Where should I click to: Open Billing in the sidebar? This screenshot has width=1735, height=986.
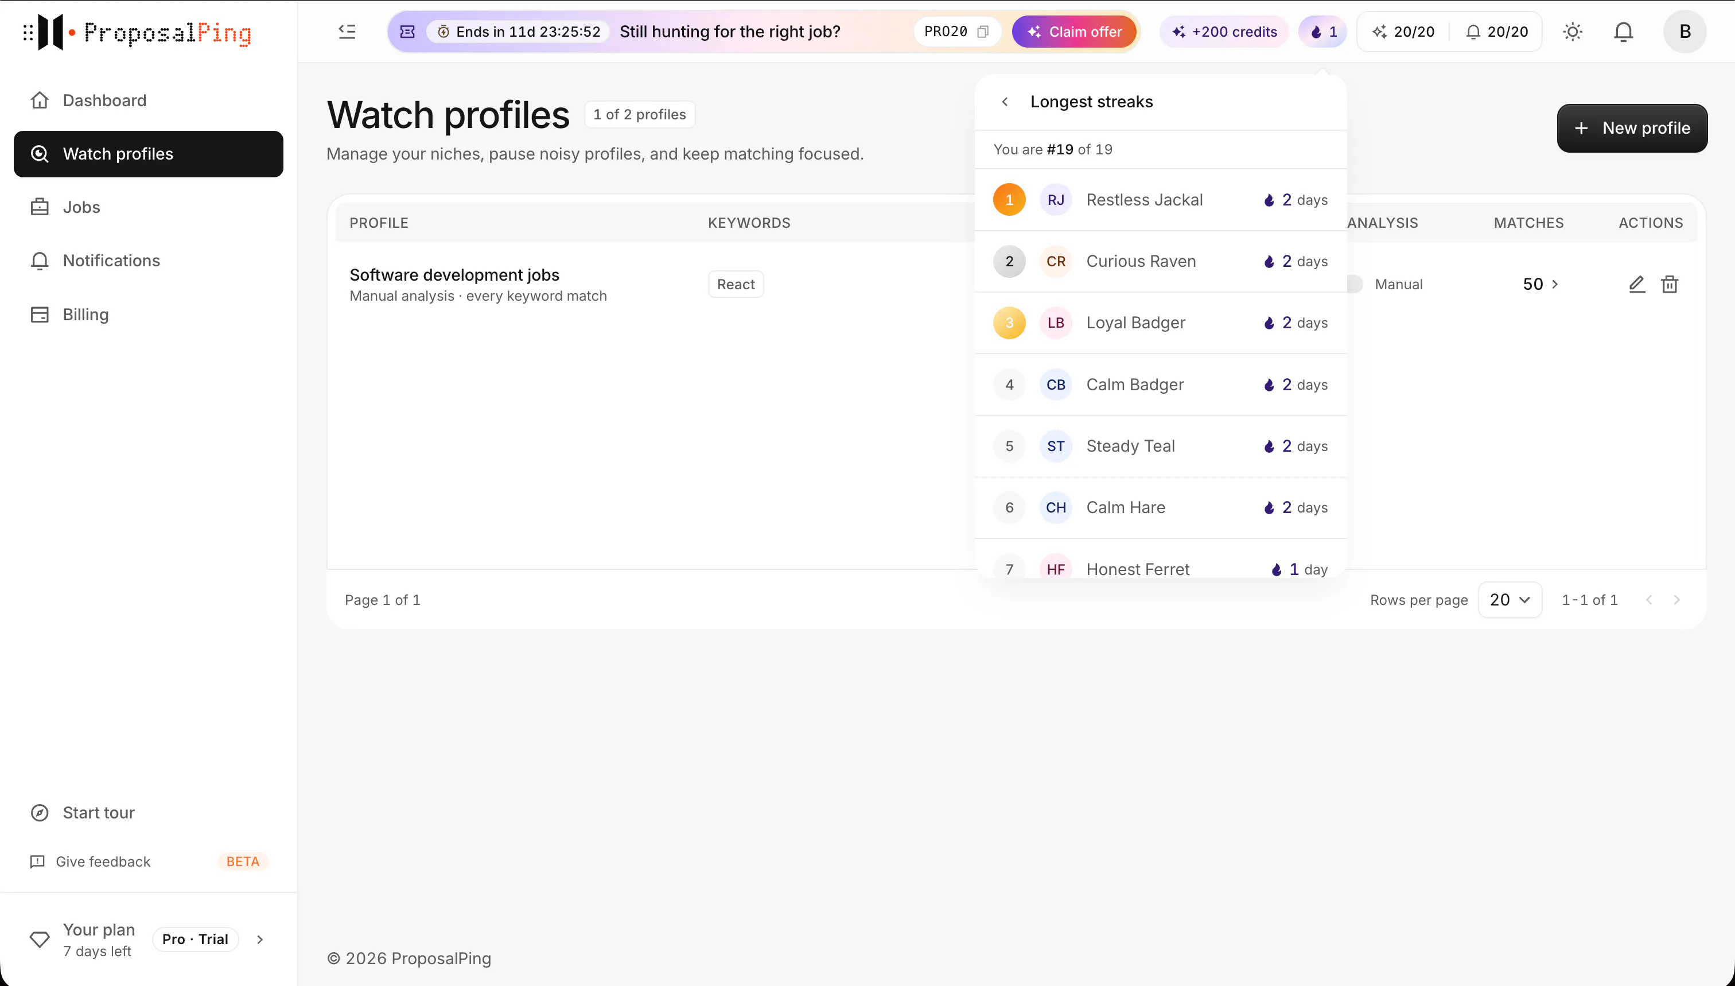point(148,314)
